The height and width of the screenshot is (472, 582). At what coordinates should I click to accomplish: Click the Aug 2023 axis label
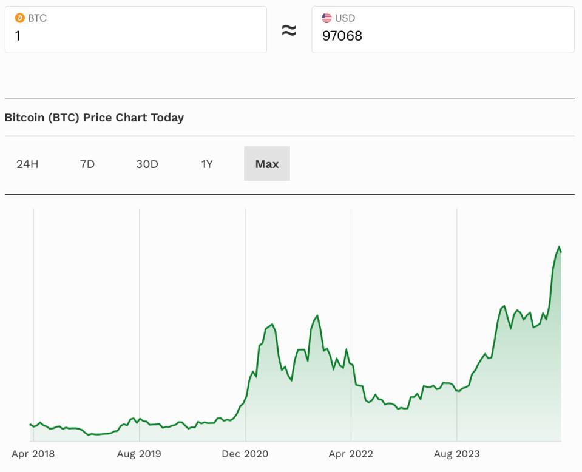click(457, 453)
